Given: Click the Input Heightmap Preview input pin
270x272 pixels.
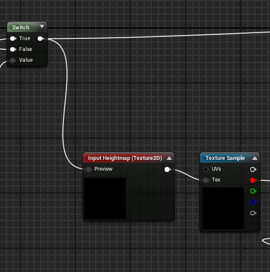Looking at the screenshot, I should click(89, 169).
